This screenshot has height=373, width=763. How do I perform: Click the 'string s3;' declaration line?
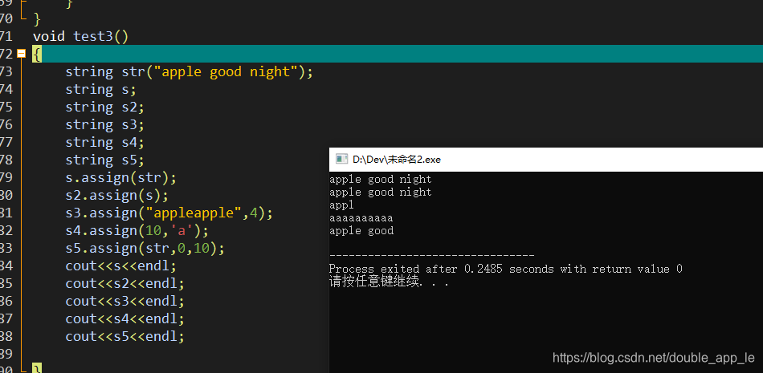pyautogui.click(x=104, y=124)
